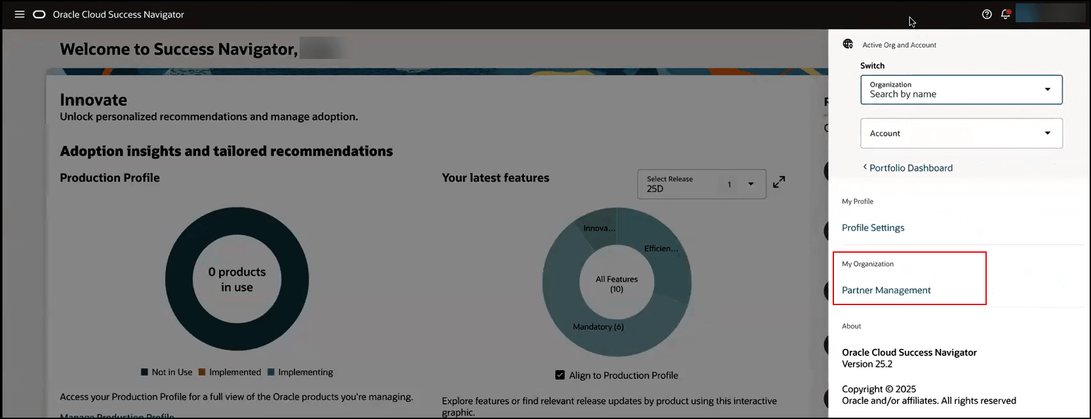Open the Organization search dropdown
Viewport: 1091px width, 419px height.
(x=961, y=90)
